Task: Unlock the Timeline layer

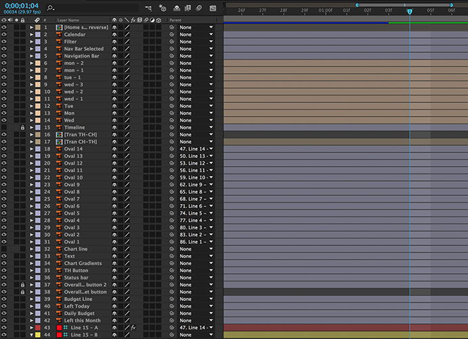Action: pyautogui.click(x=22, y=127)
